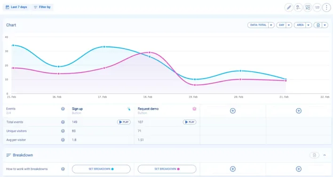Add third breakdown column with plus icon
This screenshot has width=333, height=177.
(233, 169)
